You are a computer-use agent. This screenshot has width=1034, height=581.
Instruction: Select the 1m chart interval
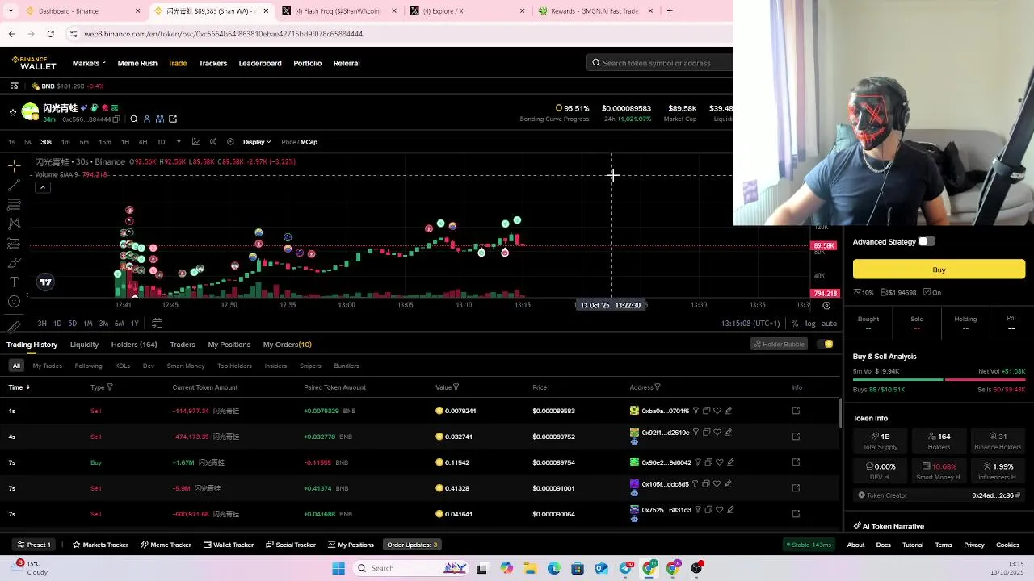point(65,142)
